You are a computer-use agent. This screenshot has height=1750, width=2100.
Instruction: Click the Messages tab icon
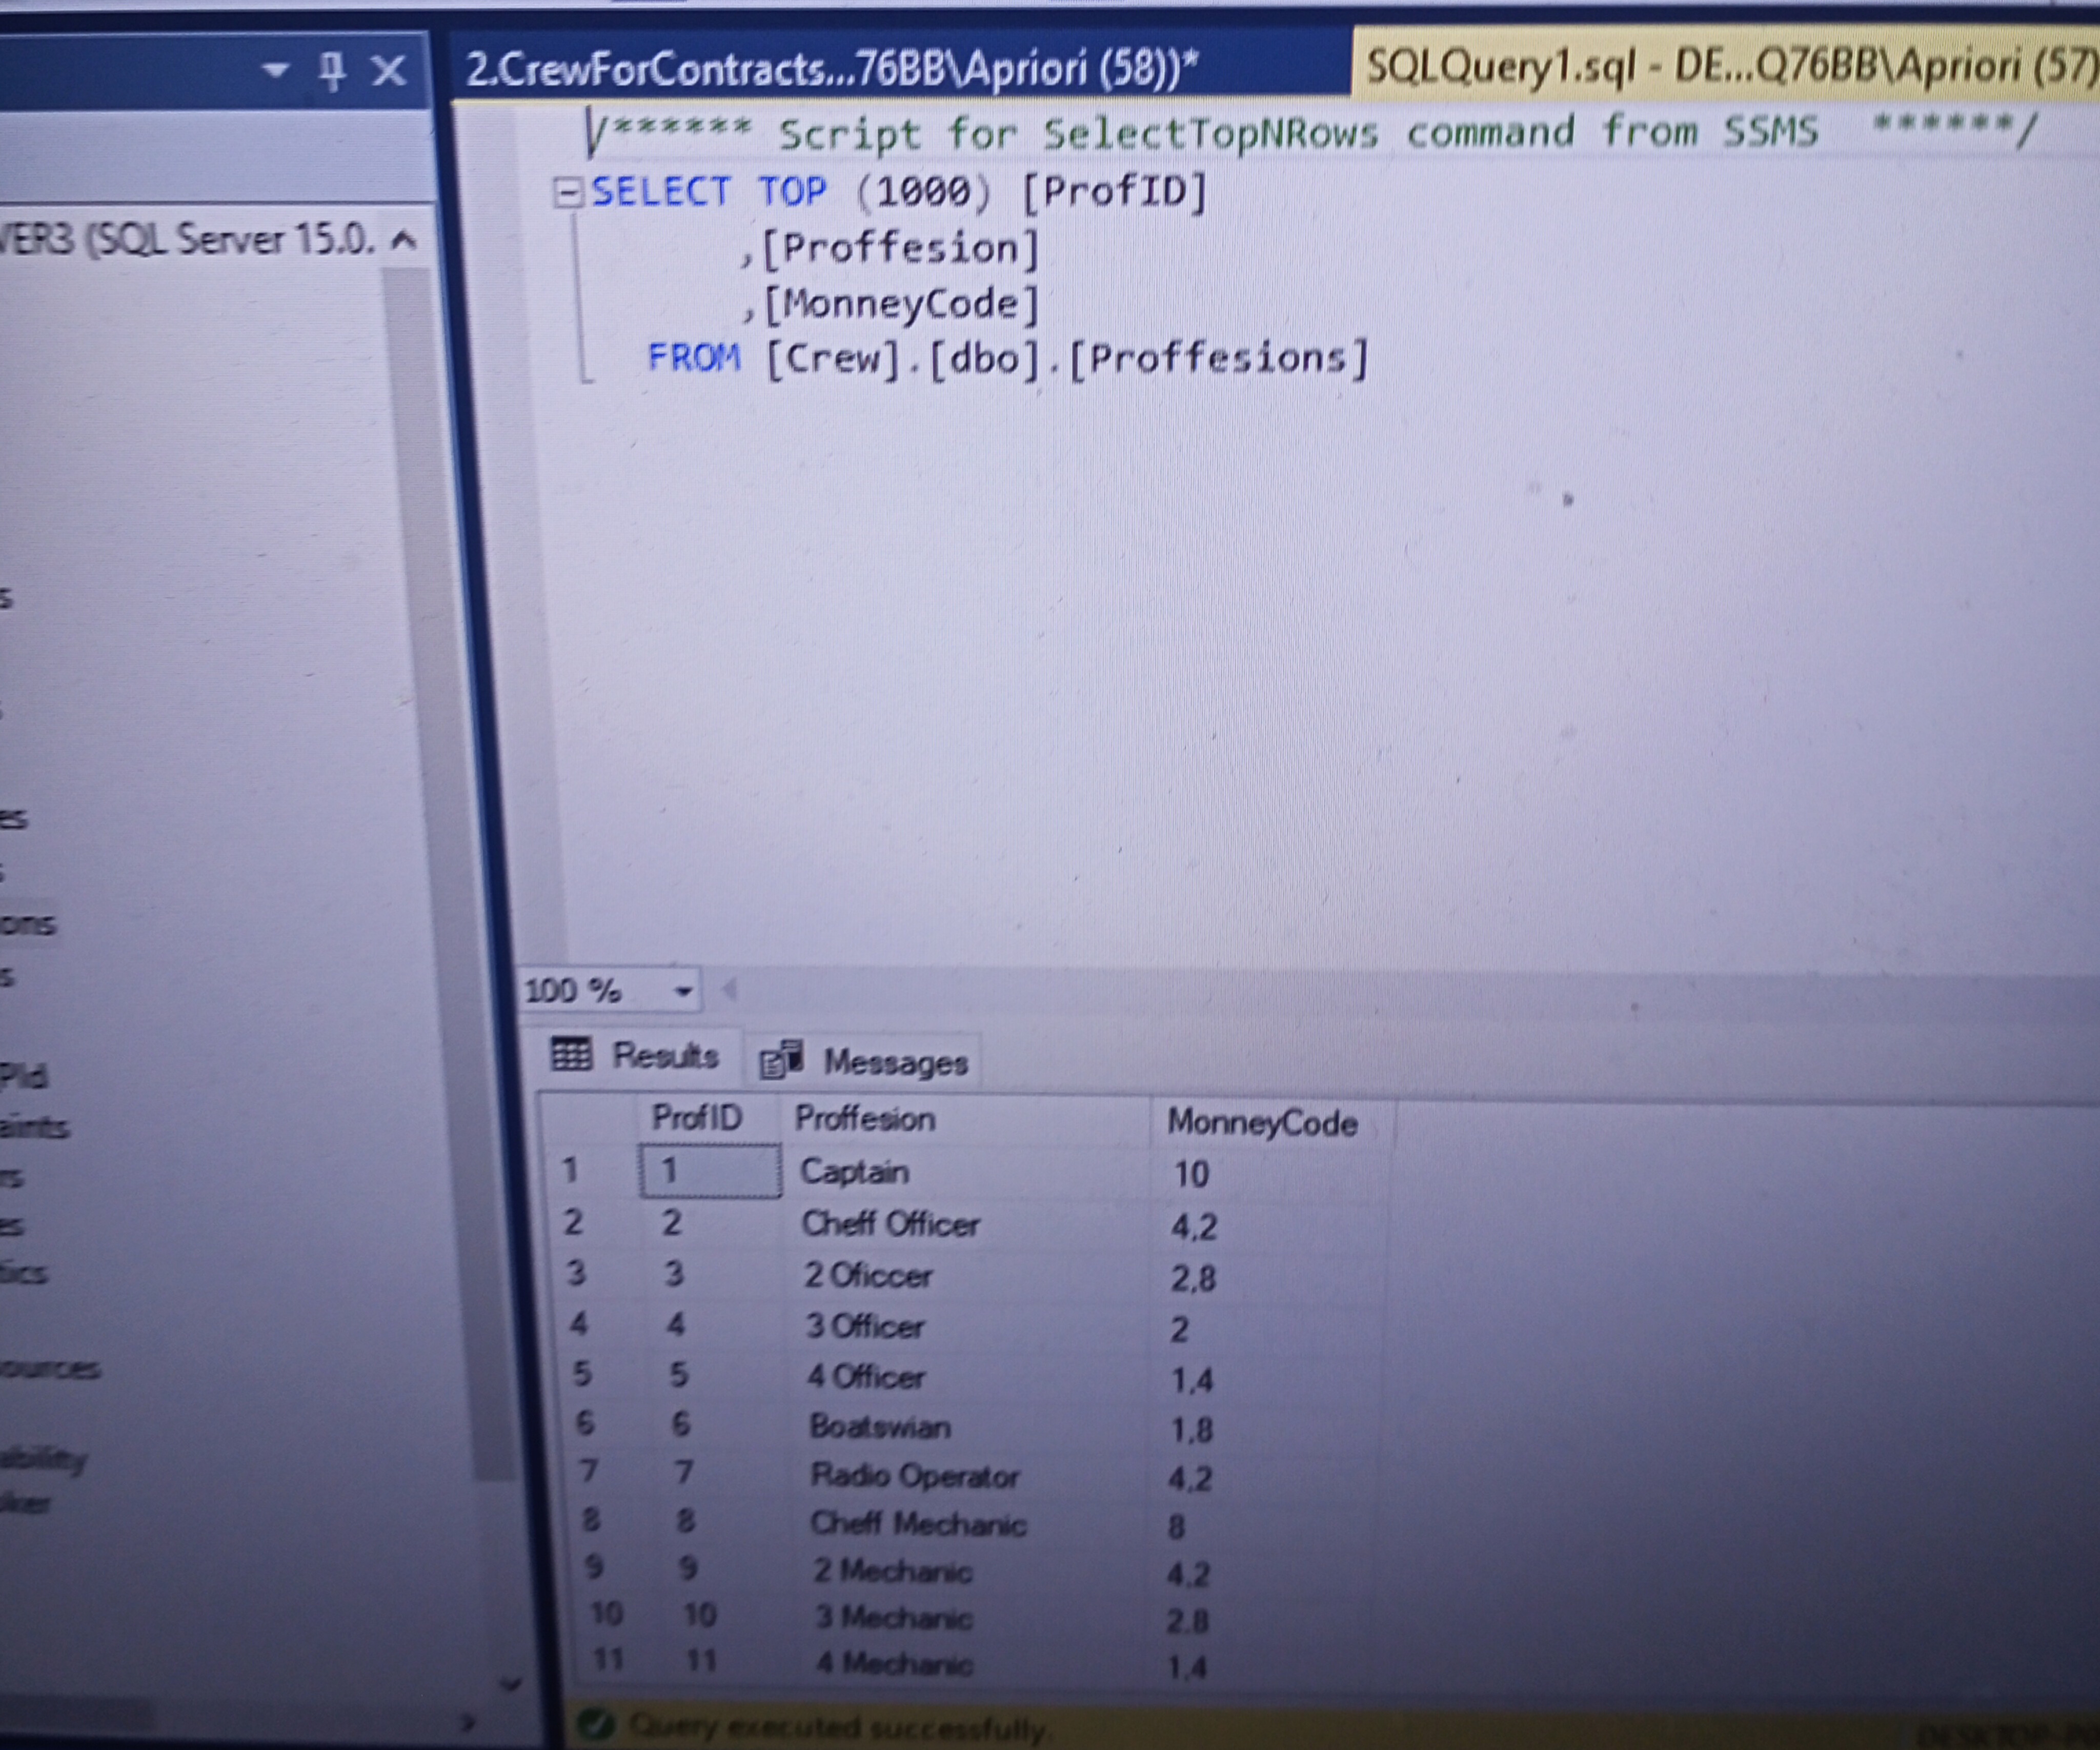click(781, 1060)
